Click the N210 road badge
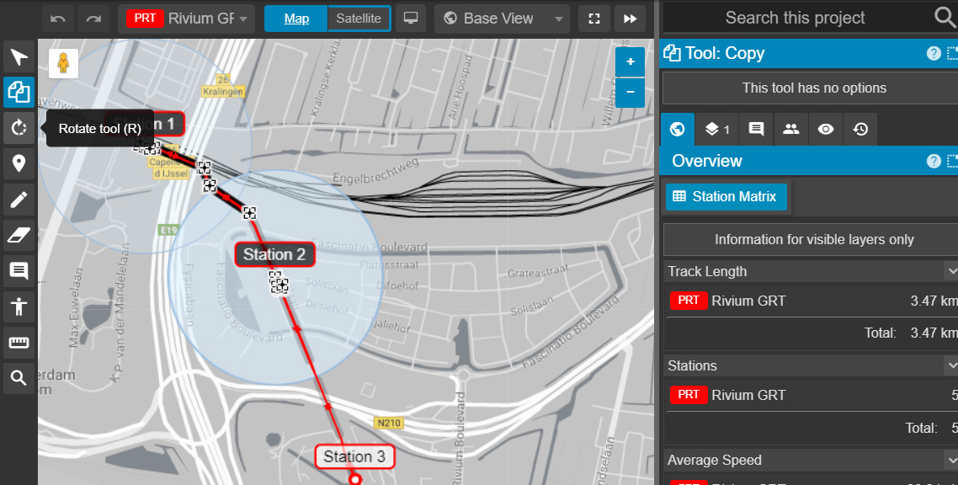 point(390,423)
